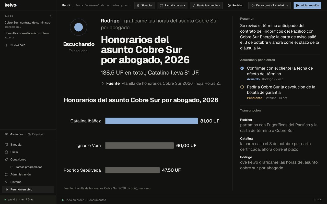Screen dimensions: 327x204
Task: Open Bandeja in the sidebar
Action: 28,145
